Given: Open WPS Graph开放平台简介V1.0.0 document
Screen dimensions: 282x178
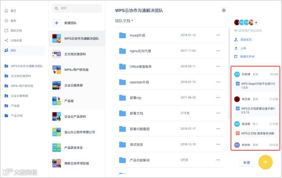Looking at the screenshot, I should click(x=256, y=86).
